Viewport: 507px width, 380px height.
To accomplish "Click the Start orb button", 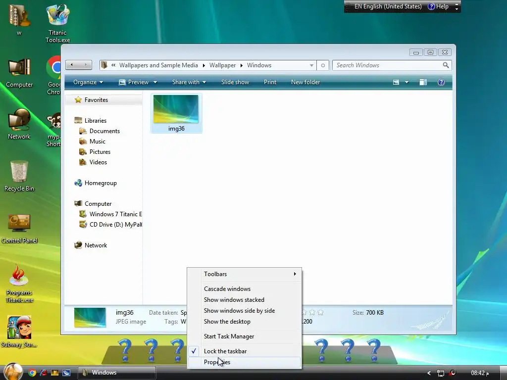I will [x=13, y=372].
